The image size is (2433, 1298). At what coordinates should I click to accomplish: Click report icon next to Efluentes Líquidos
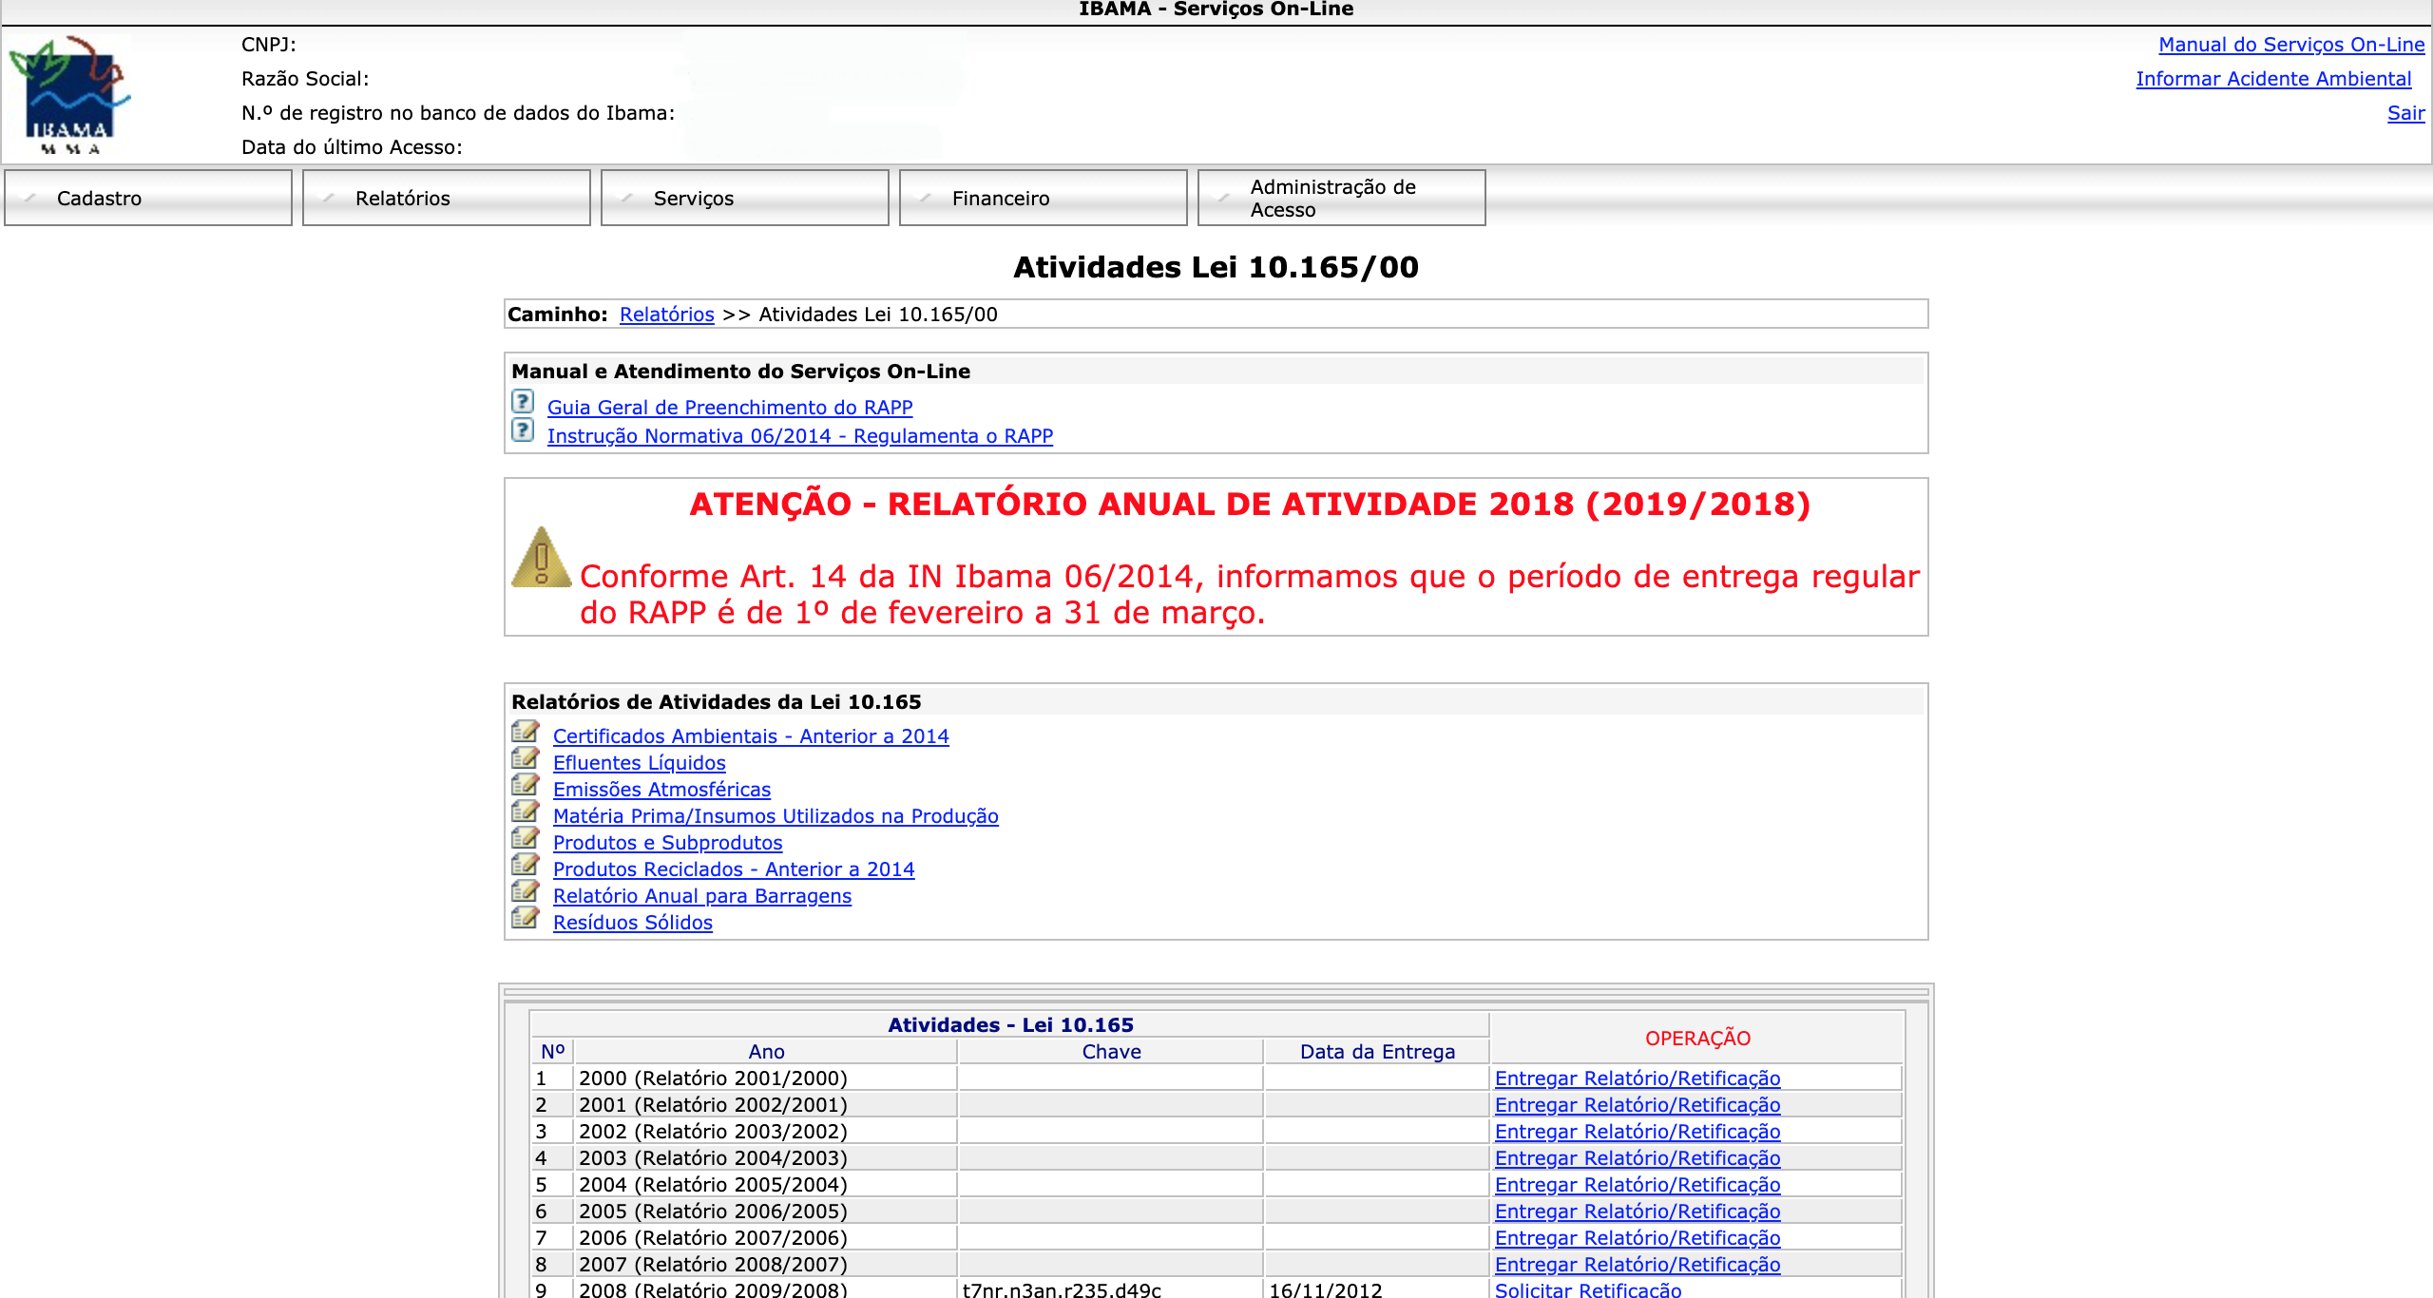coord(526,758)
